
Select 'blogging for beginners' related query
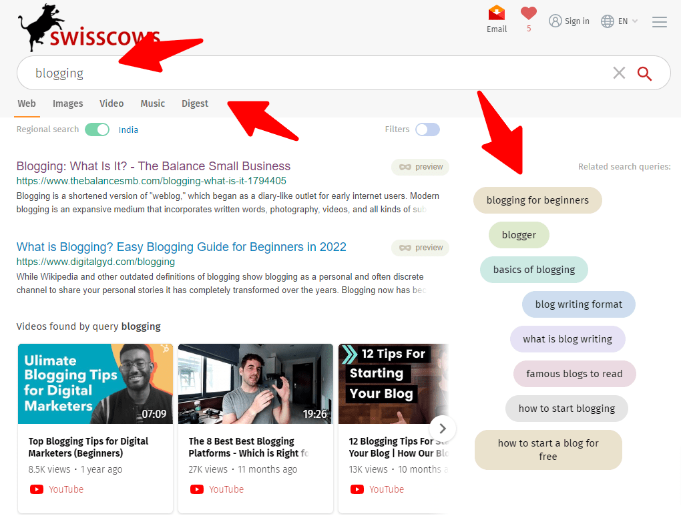coord(537,200)
